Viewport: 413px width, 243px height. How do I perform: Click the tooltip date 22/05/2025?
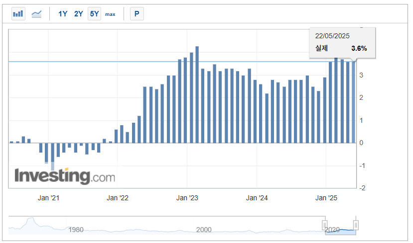click(x=332, y=36)
